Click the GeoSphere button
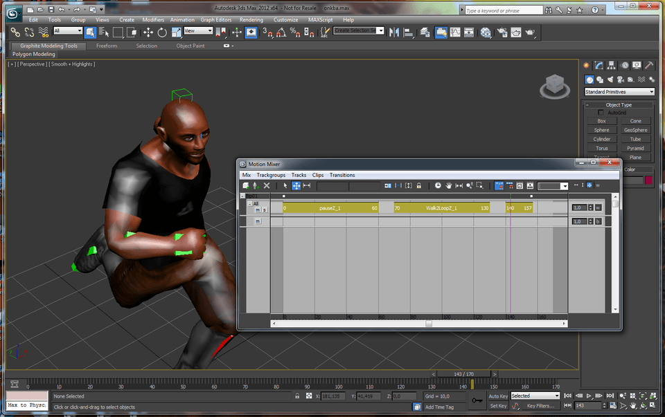The width and height of the screenshot is (665, 417). point(635,130)
